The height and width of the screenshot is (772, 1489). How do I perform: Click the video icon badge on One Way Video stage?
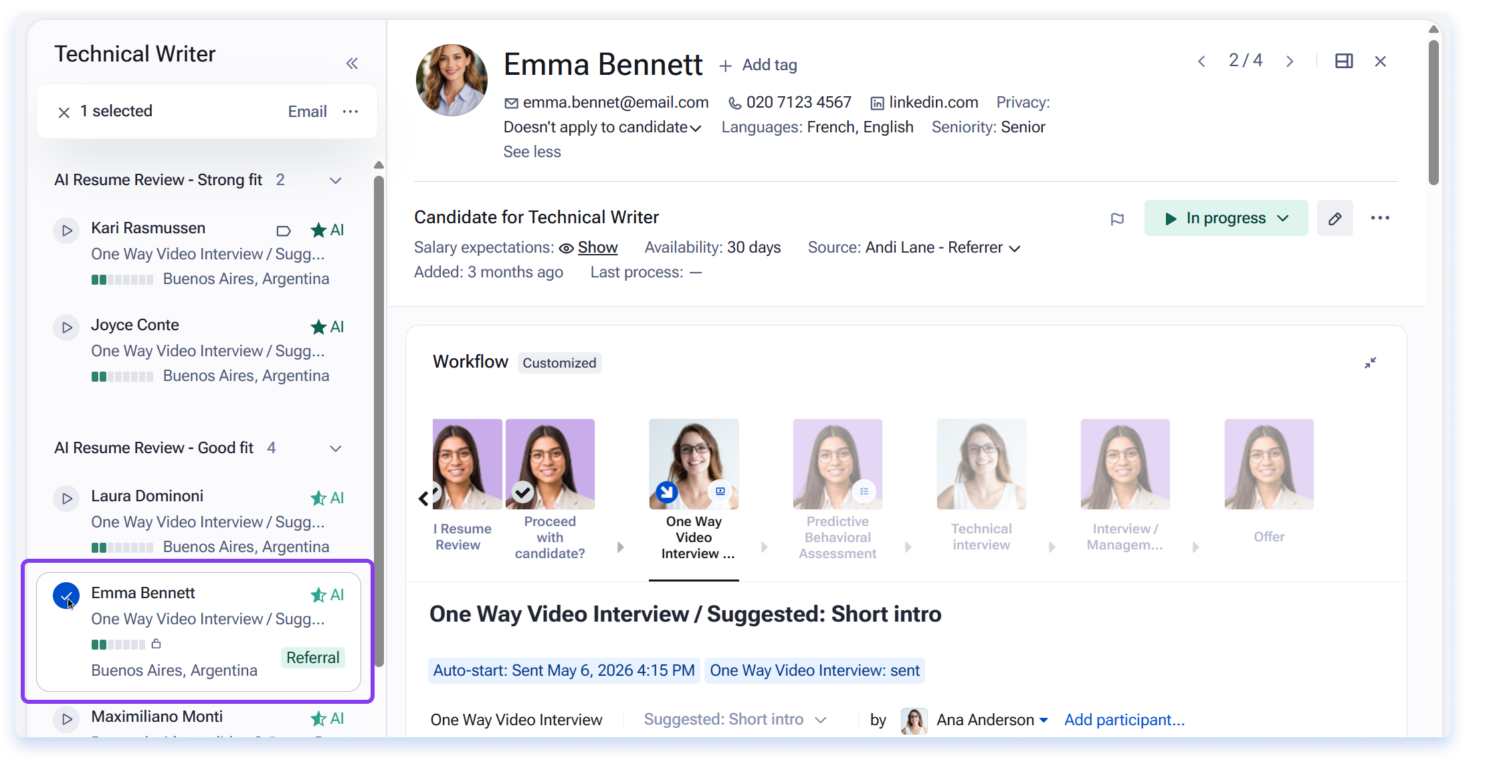tap(720, 491)
